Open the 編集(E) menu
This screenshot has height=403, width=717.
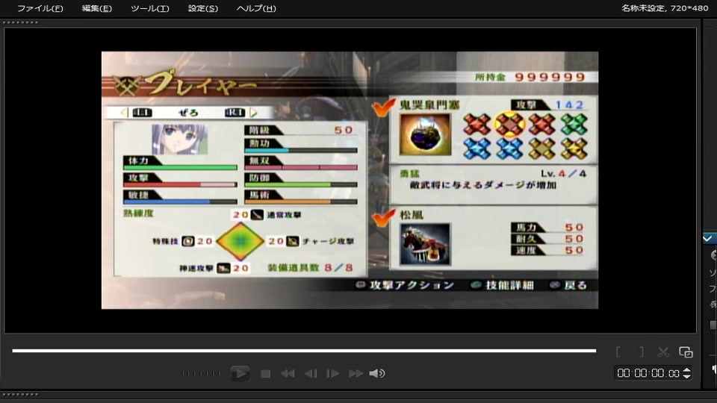[96, 8]
